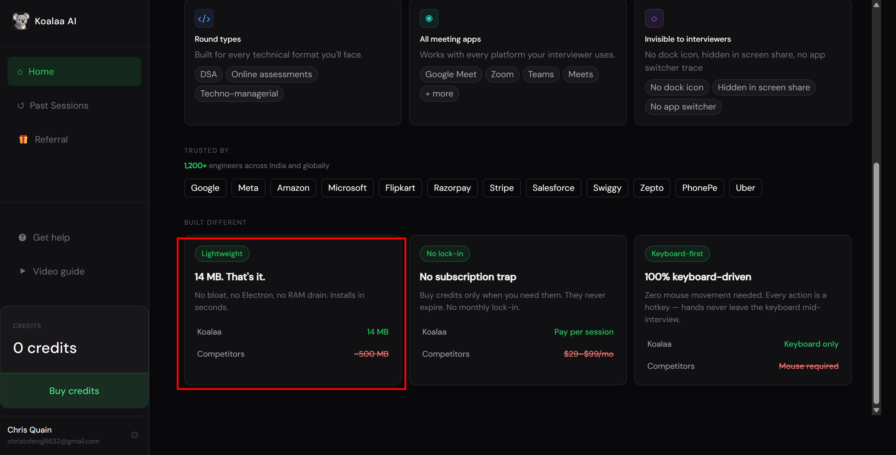Click the '+ more' meeting apps chip

tap(439, 94)
